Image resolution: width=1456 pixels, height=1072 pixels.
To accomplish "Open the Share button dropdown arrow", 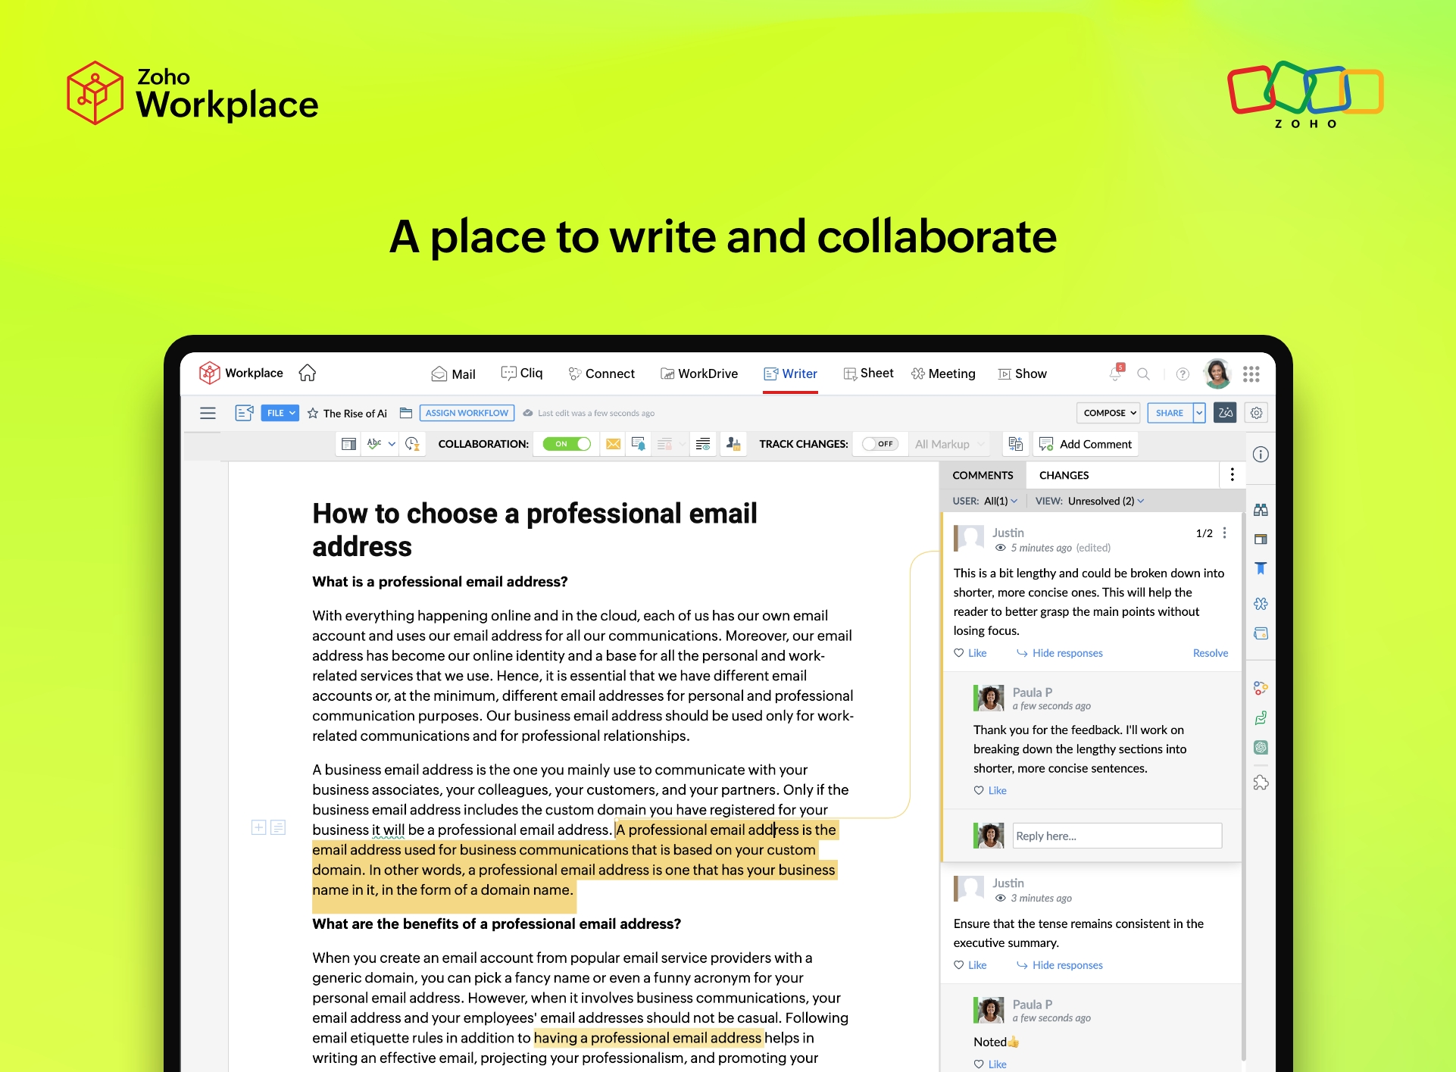I will (1199, 413).
